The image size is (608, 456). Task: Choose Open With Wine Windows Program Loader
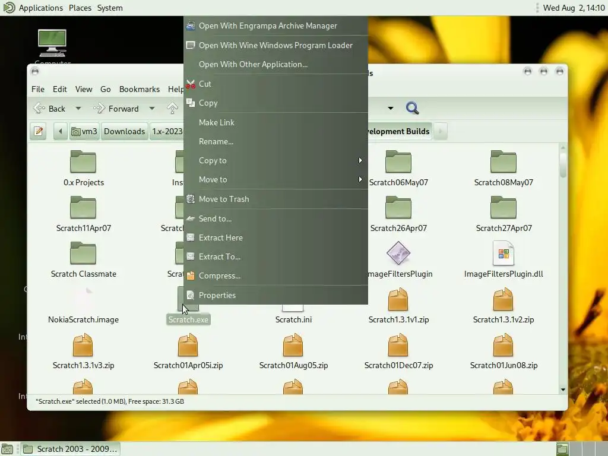point(275,45)
